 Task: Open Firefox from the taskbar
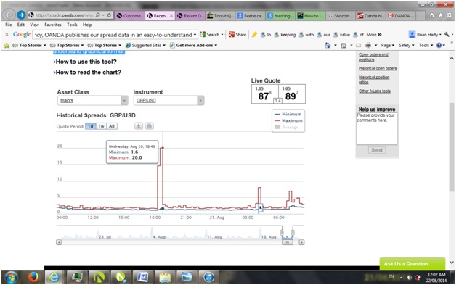tap(33, 276)
